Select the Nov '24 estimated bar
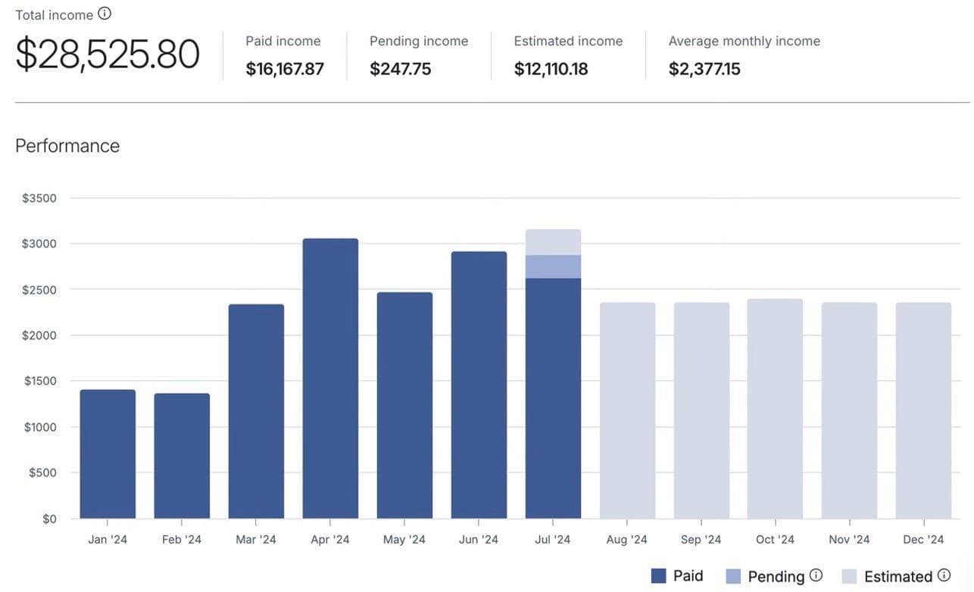The height and width of the screenshot is (592, 974). pyautogui.click(x=849, y=410)
